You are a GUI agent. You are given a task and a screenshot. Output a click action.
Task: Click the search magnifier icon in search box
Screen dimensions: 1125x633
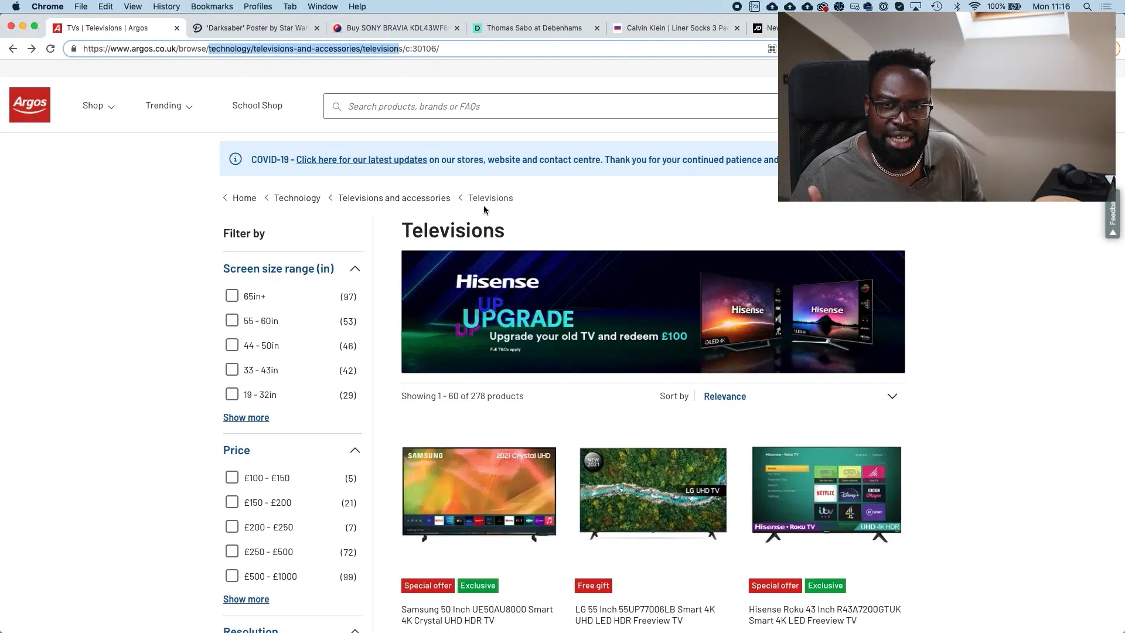(x=336, y=107)
